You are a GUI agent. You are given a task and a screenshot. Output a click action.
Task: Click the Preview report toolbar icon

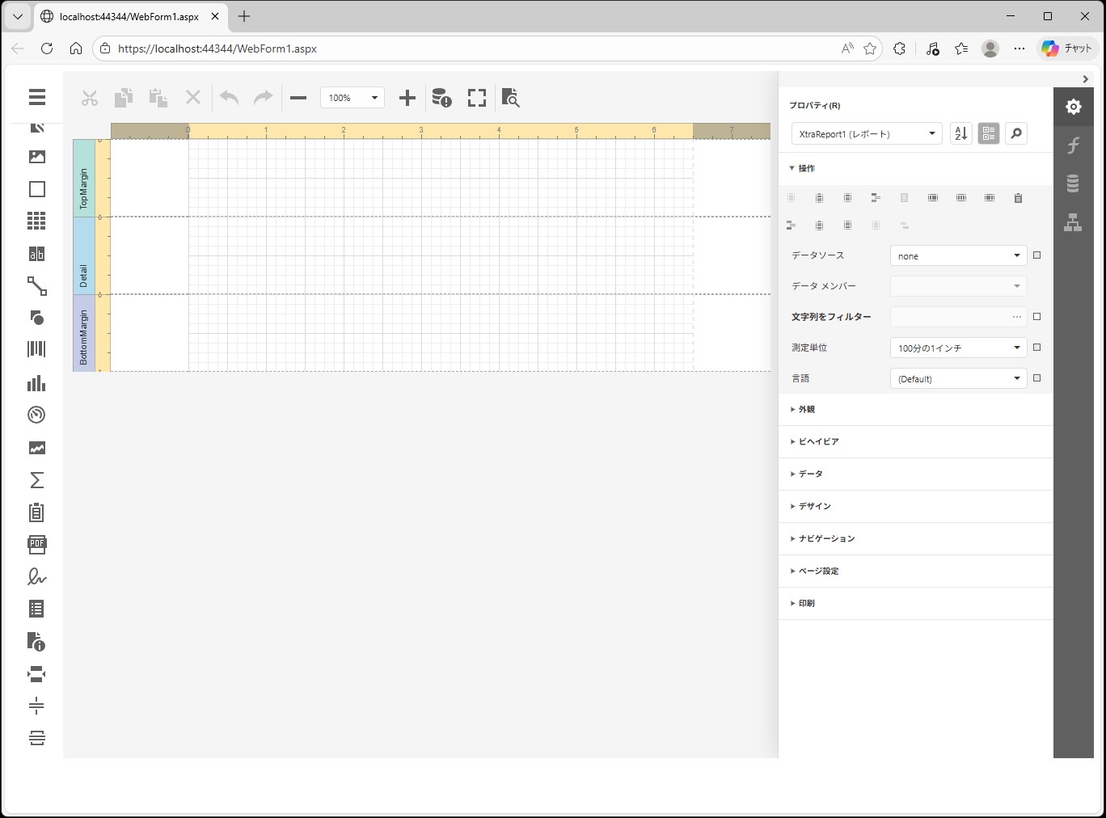510,98
